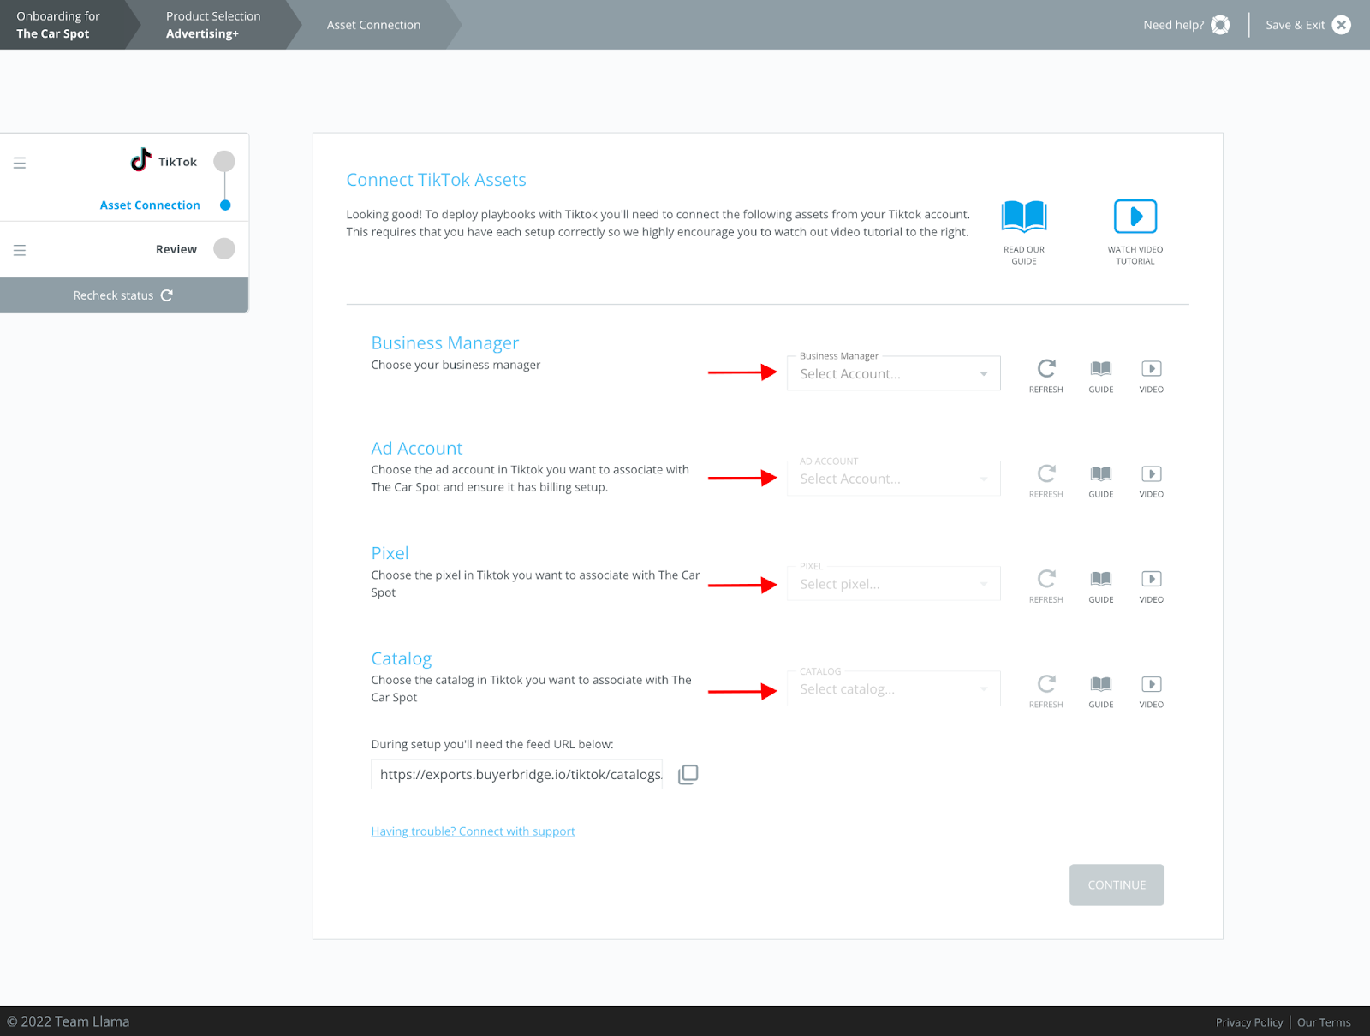This screenshot has height=1036, width=1370.
Task: Click the 'During setup you'll need the feed URL below' text
Action: [492, 744]
